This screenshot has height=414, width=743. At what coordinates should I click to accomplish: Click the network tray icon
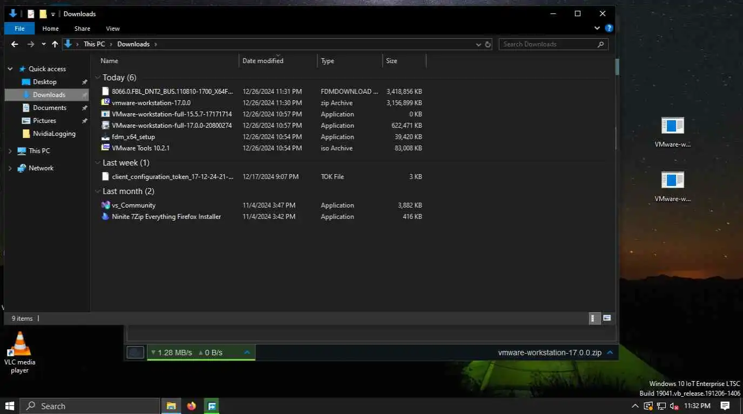(x=661, y=406)
